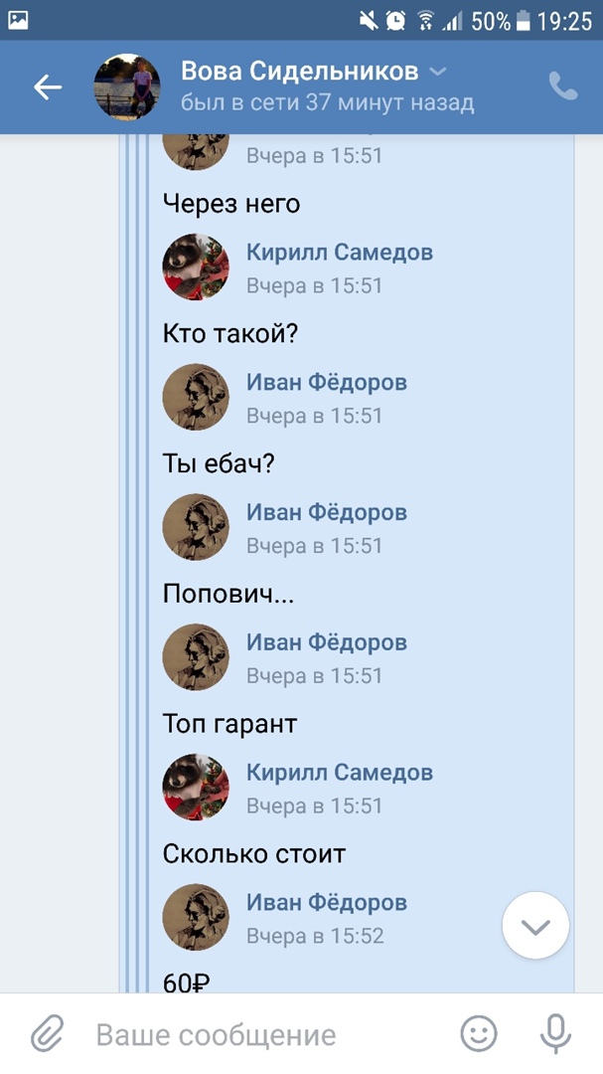Tap the alarm clock status icon

point(396,21)
